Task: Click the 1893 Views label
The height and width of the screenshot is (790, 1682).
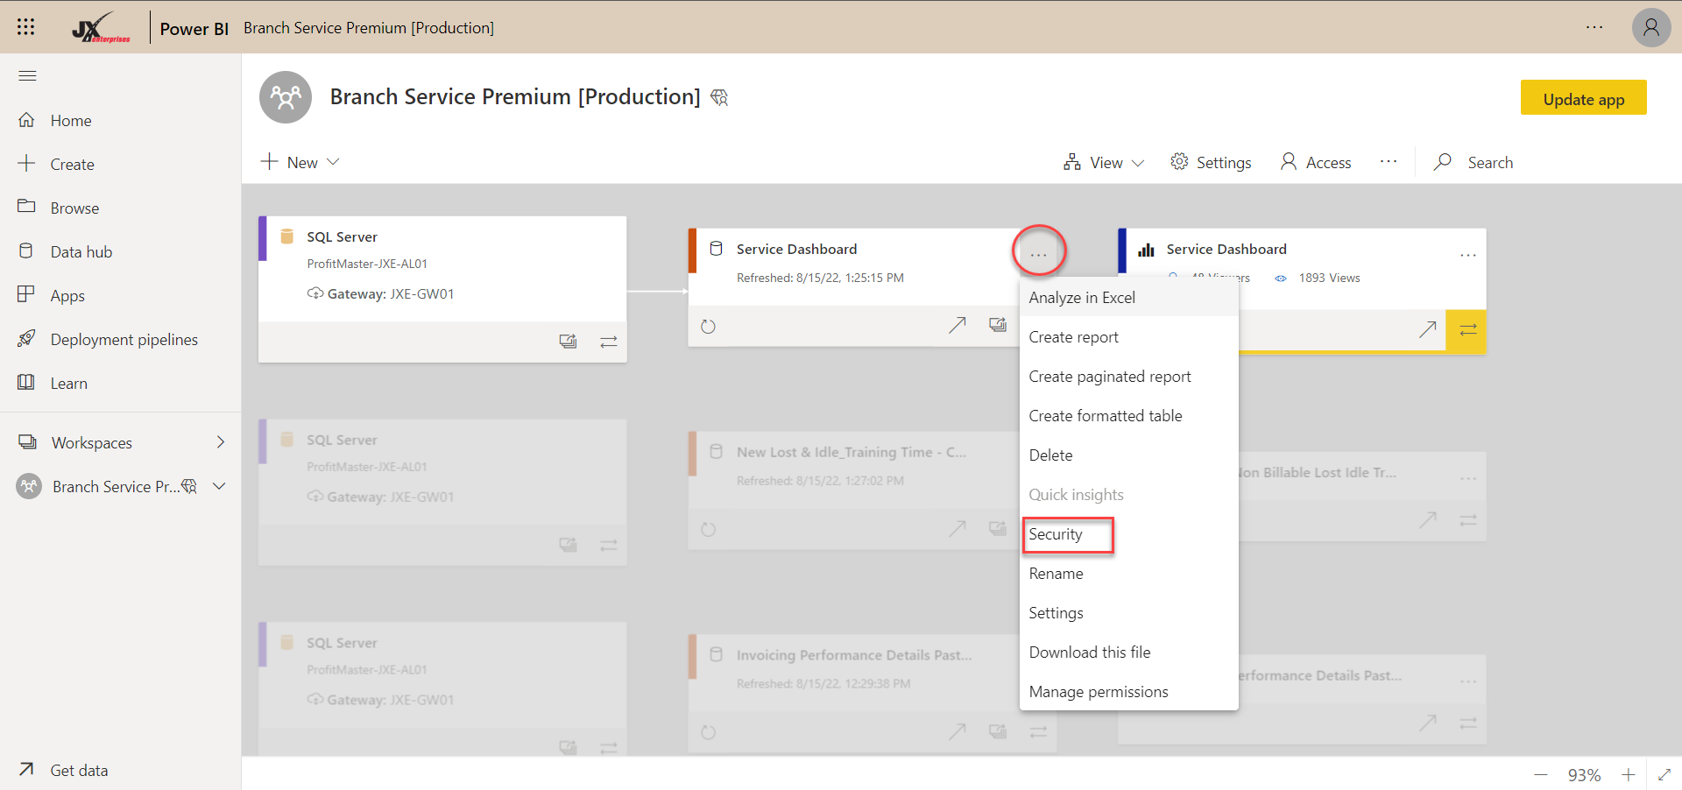Action: coord(1329,278)
